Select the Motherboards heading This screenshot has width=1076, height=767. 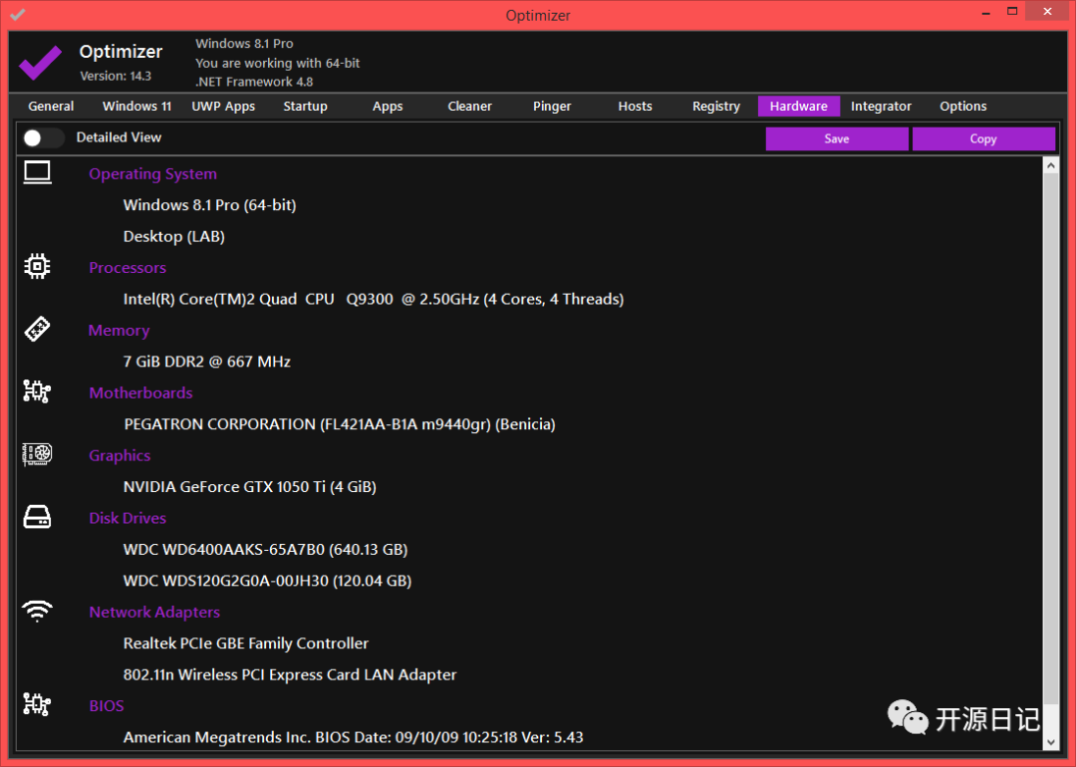tap(140, 393)
